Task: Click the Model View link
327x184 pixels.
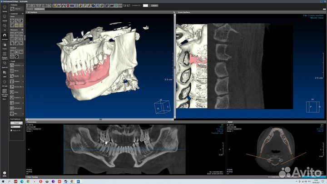Action: point(317,18)
